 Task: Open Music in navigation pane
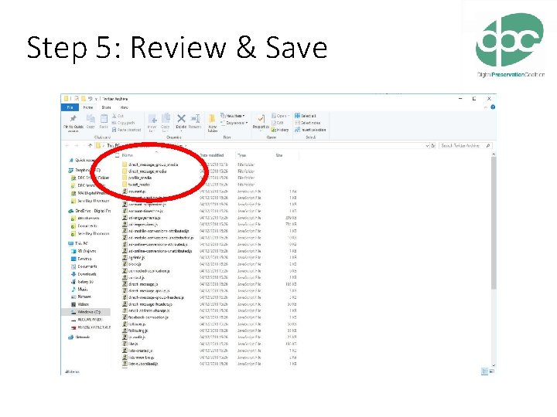(x=79, y=290)
